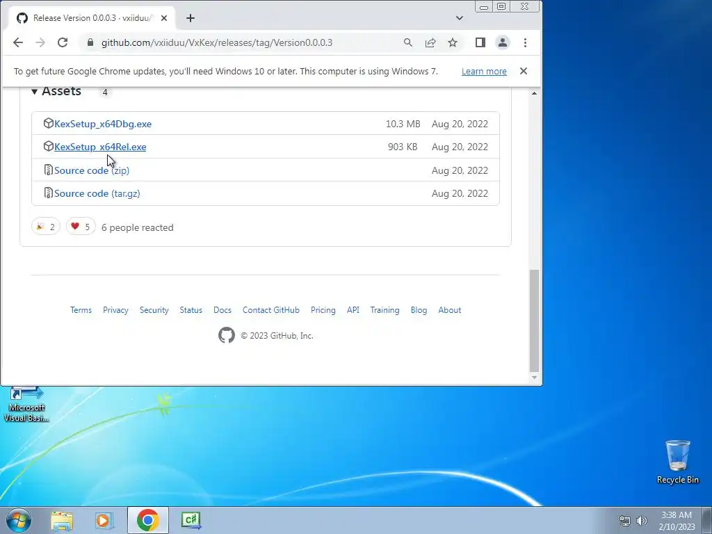Download KexSetup_x64Rel.exe
Image resolution: width=712 pixels, height=534 pixels.
click(x=100, y=147)
